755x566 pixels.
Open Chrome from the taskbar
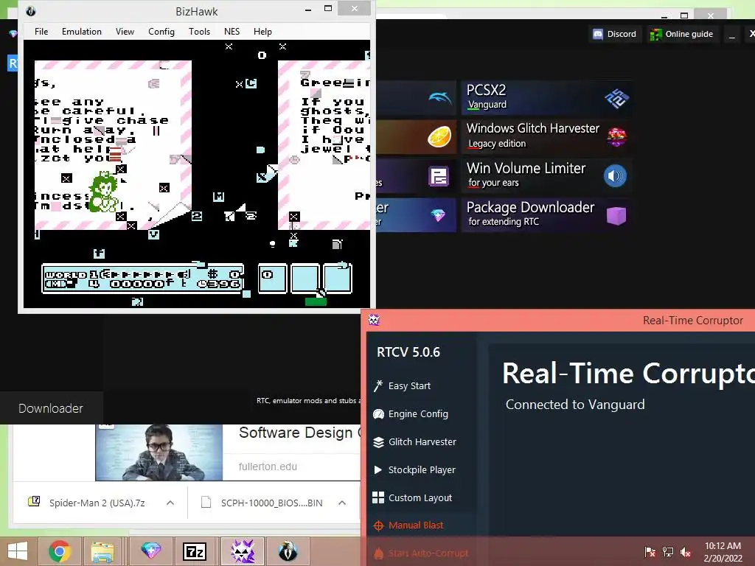point(60,551)
